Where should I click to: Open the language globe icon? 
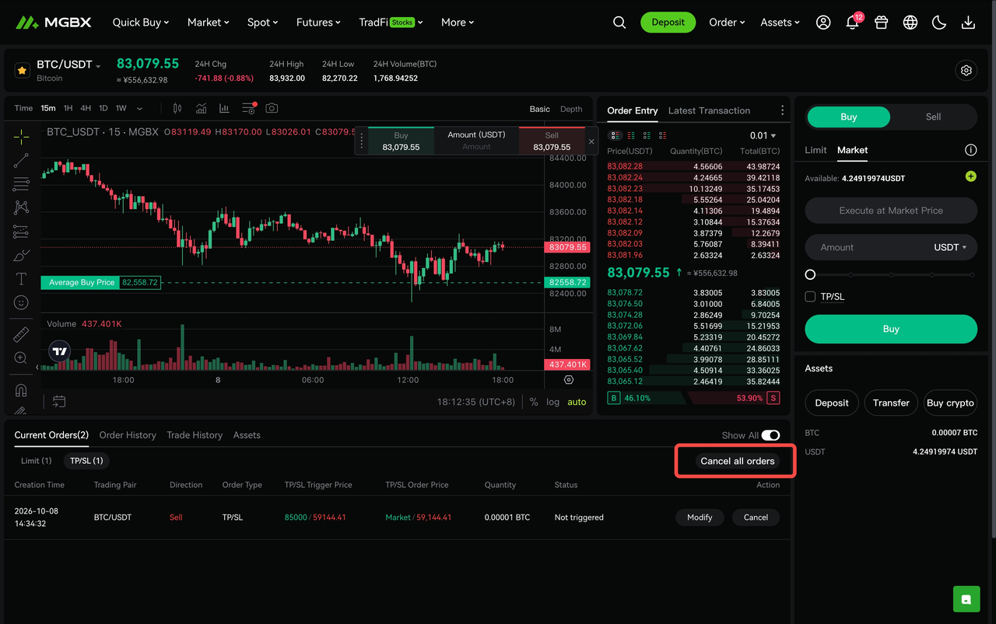[x=910, y=23]
